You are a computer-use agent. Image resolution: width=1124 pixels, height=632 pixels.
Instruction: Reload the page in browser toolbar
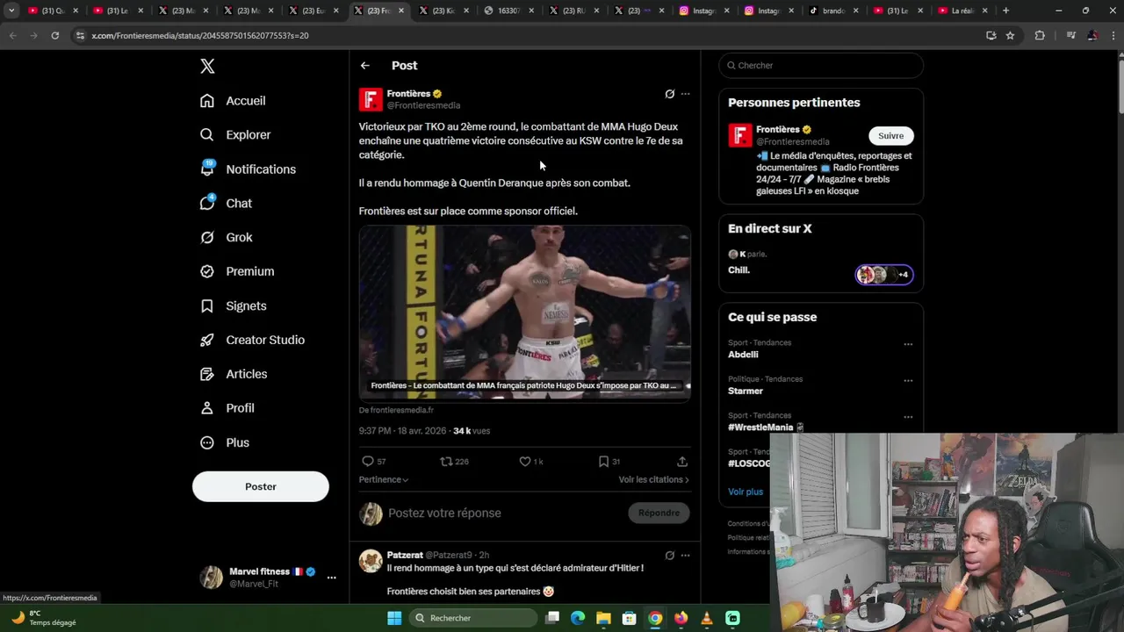[x=54, y=35]
